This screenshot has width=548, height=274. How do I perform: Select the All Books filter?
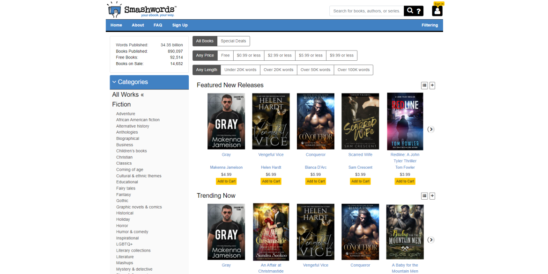coord(205,41)
